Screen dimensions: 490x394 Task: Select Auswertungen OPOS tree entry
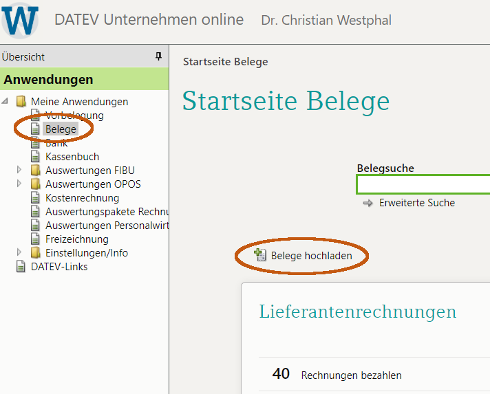click(x=93, y=184)
